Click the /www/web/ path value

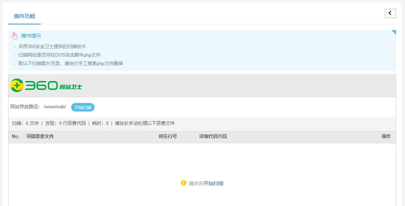[x=55, y=107]
